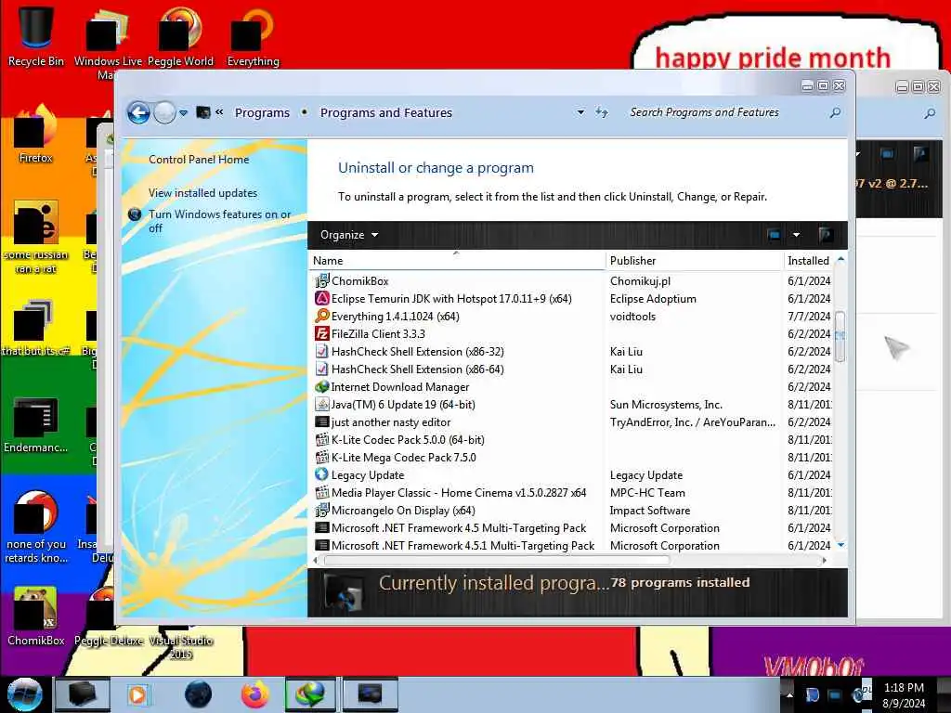The height and width of the screenshot is (713, 951).
Task: Click the refresh icon beside address bar
Action: 601,112
